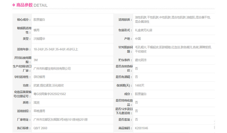The height and width of the screenshot is (133, 227).
Task: Select the 针对肌肤问题 skin problem list
Action: [x=173, y=49]
